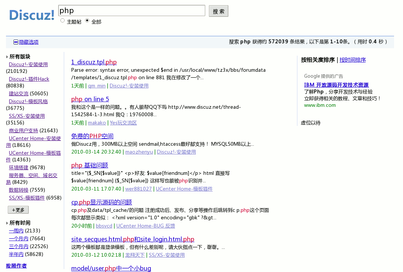The image size is (403, 272).
Task: Open result cp.php显示源码的问题
Action: [101, 202]
